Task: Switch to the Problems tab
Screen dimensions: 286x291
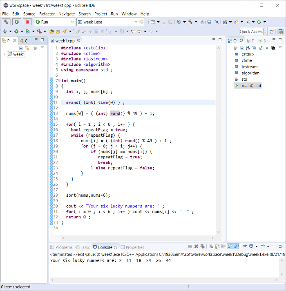Action: pos(62,247)
